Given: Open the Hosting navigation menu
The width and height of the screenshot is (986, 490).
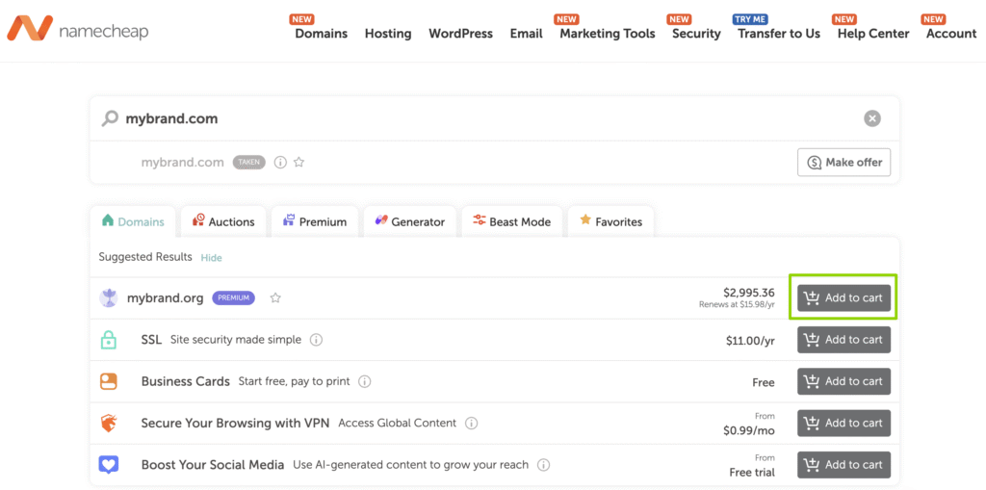Looking at the screenshot, I should tap(388, 34).
